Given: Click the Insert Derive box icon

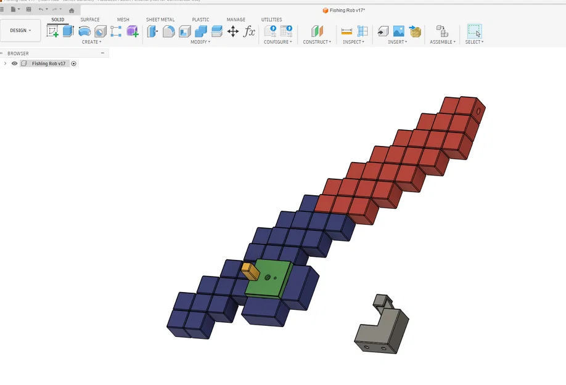Looking at the screenshot, I should (x=383, y=31).
